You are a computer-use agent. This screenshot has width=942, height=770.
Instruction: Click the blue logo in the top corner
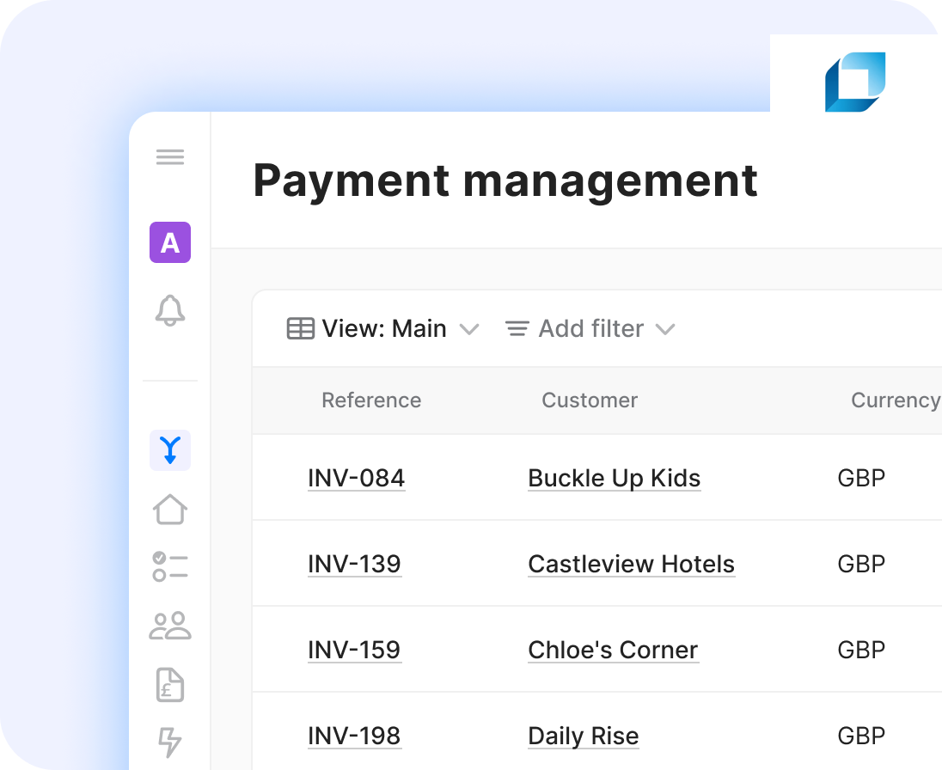click(x=854, y=82)
